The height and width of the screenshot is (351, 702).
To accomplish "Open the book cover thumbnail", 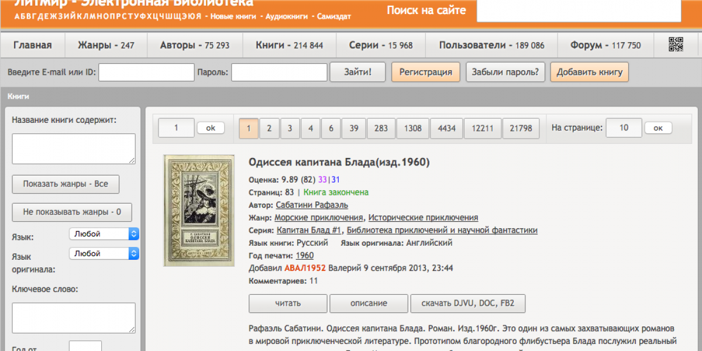I will [199, 211].
